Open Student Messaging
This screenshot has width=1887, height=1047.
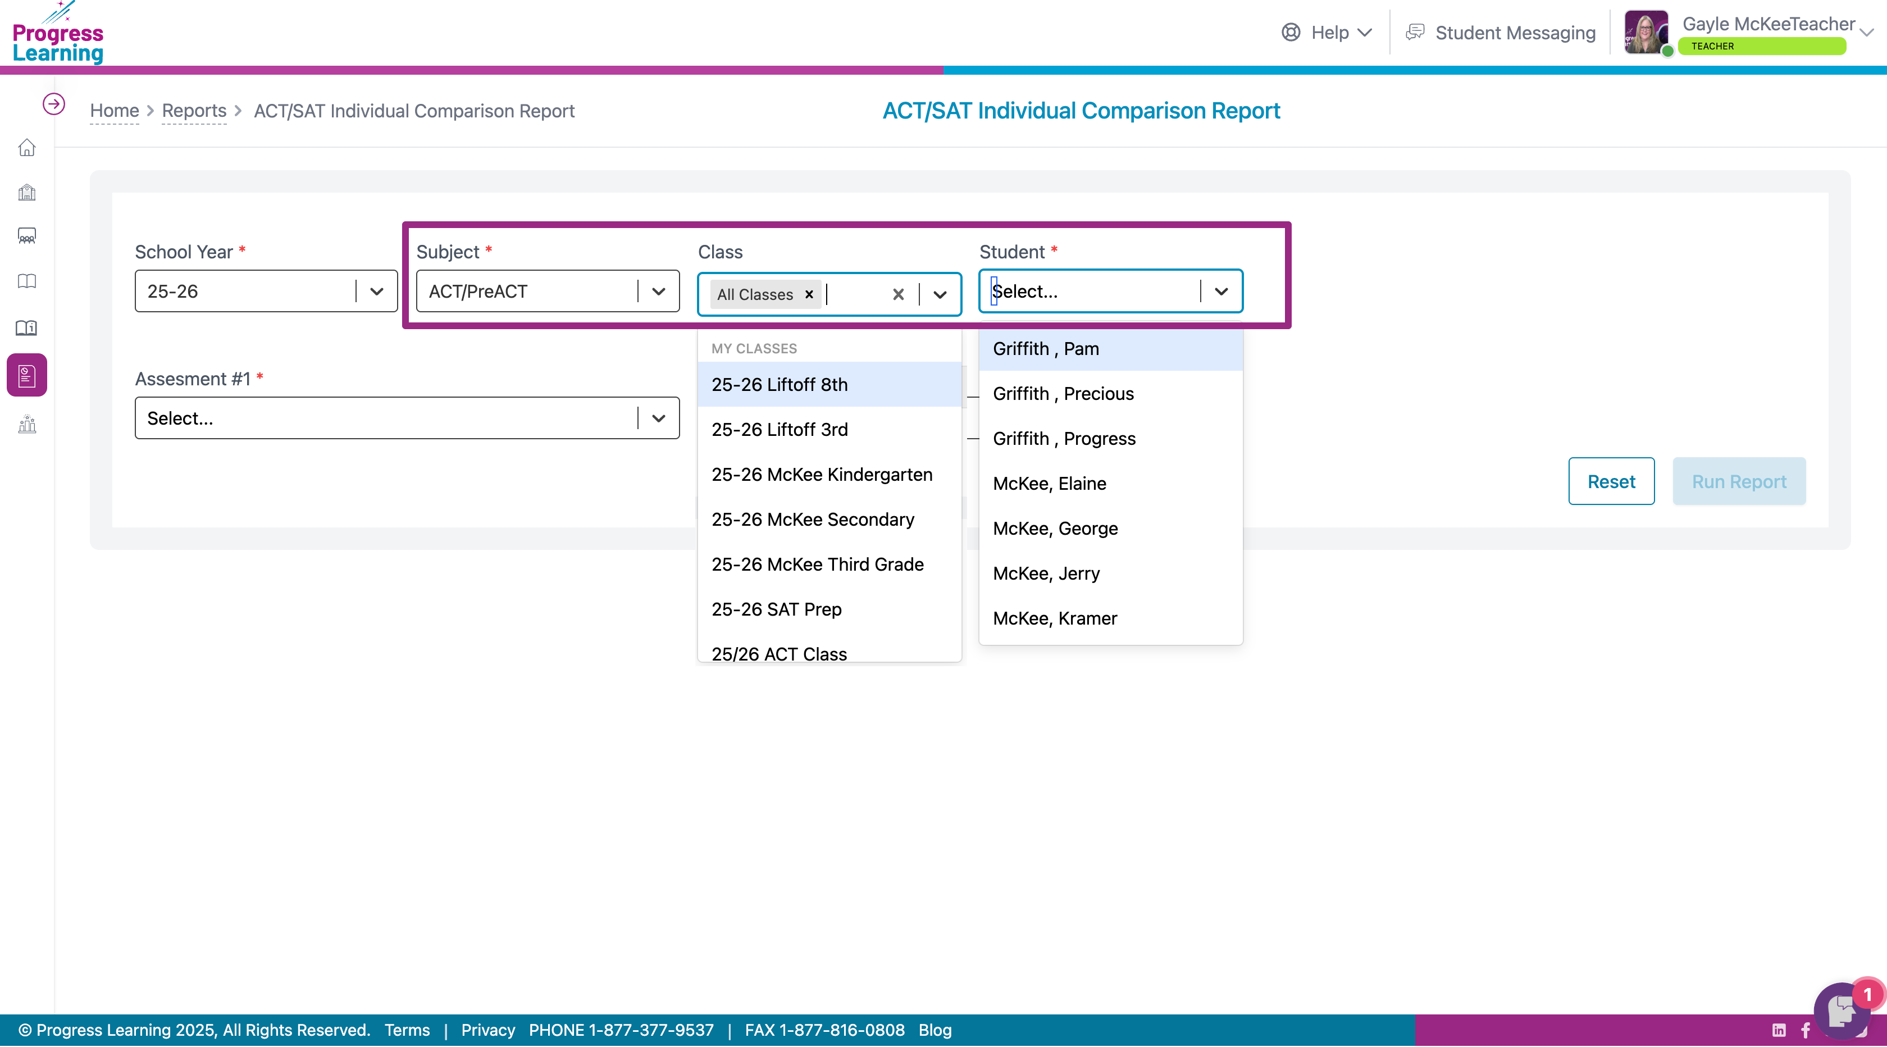pyautogui.click(x=1501, y=32)
